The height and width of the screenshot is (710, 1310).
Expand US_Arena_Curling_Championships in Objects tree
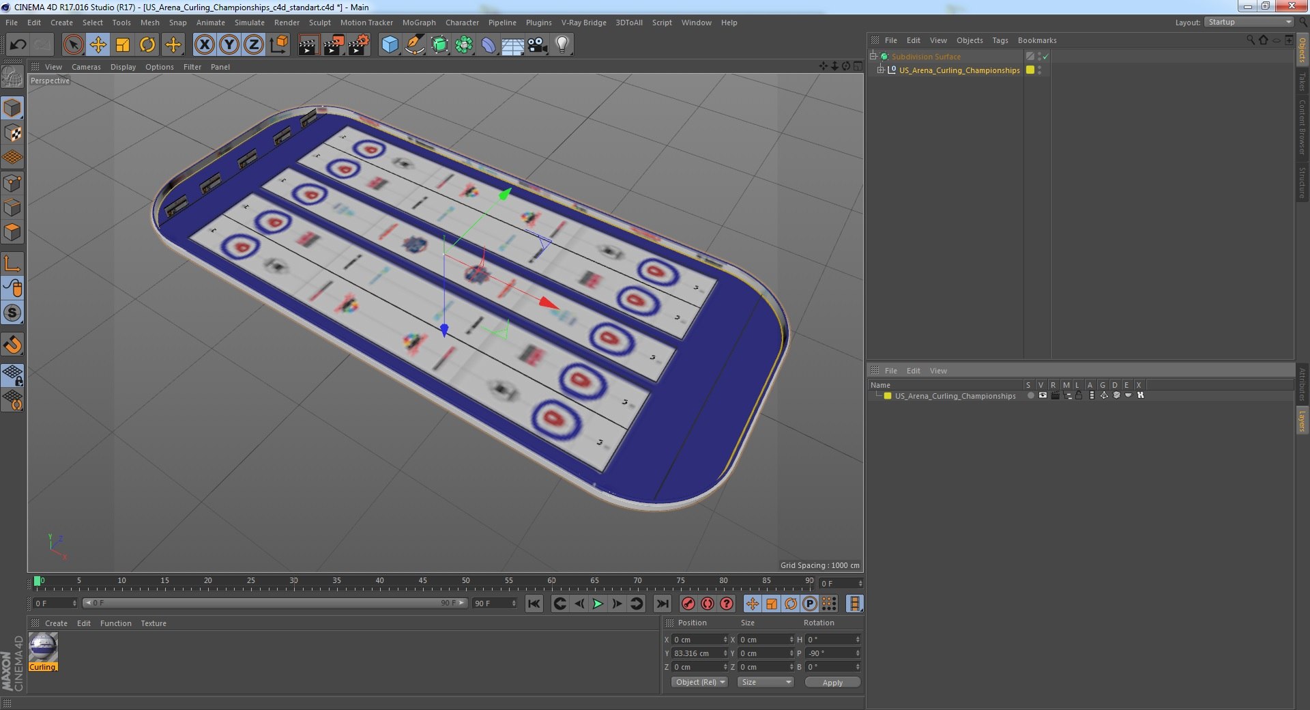point(881,70)
